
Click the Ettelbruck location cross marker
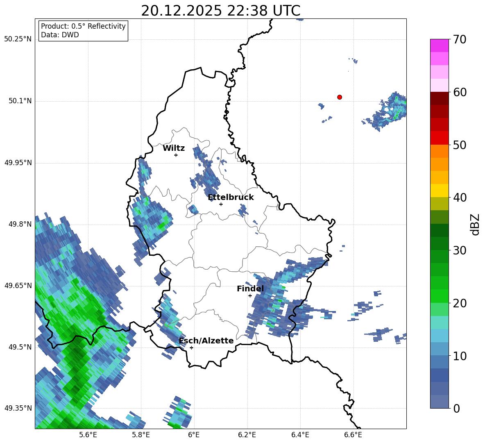[x=221, y=204]
